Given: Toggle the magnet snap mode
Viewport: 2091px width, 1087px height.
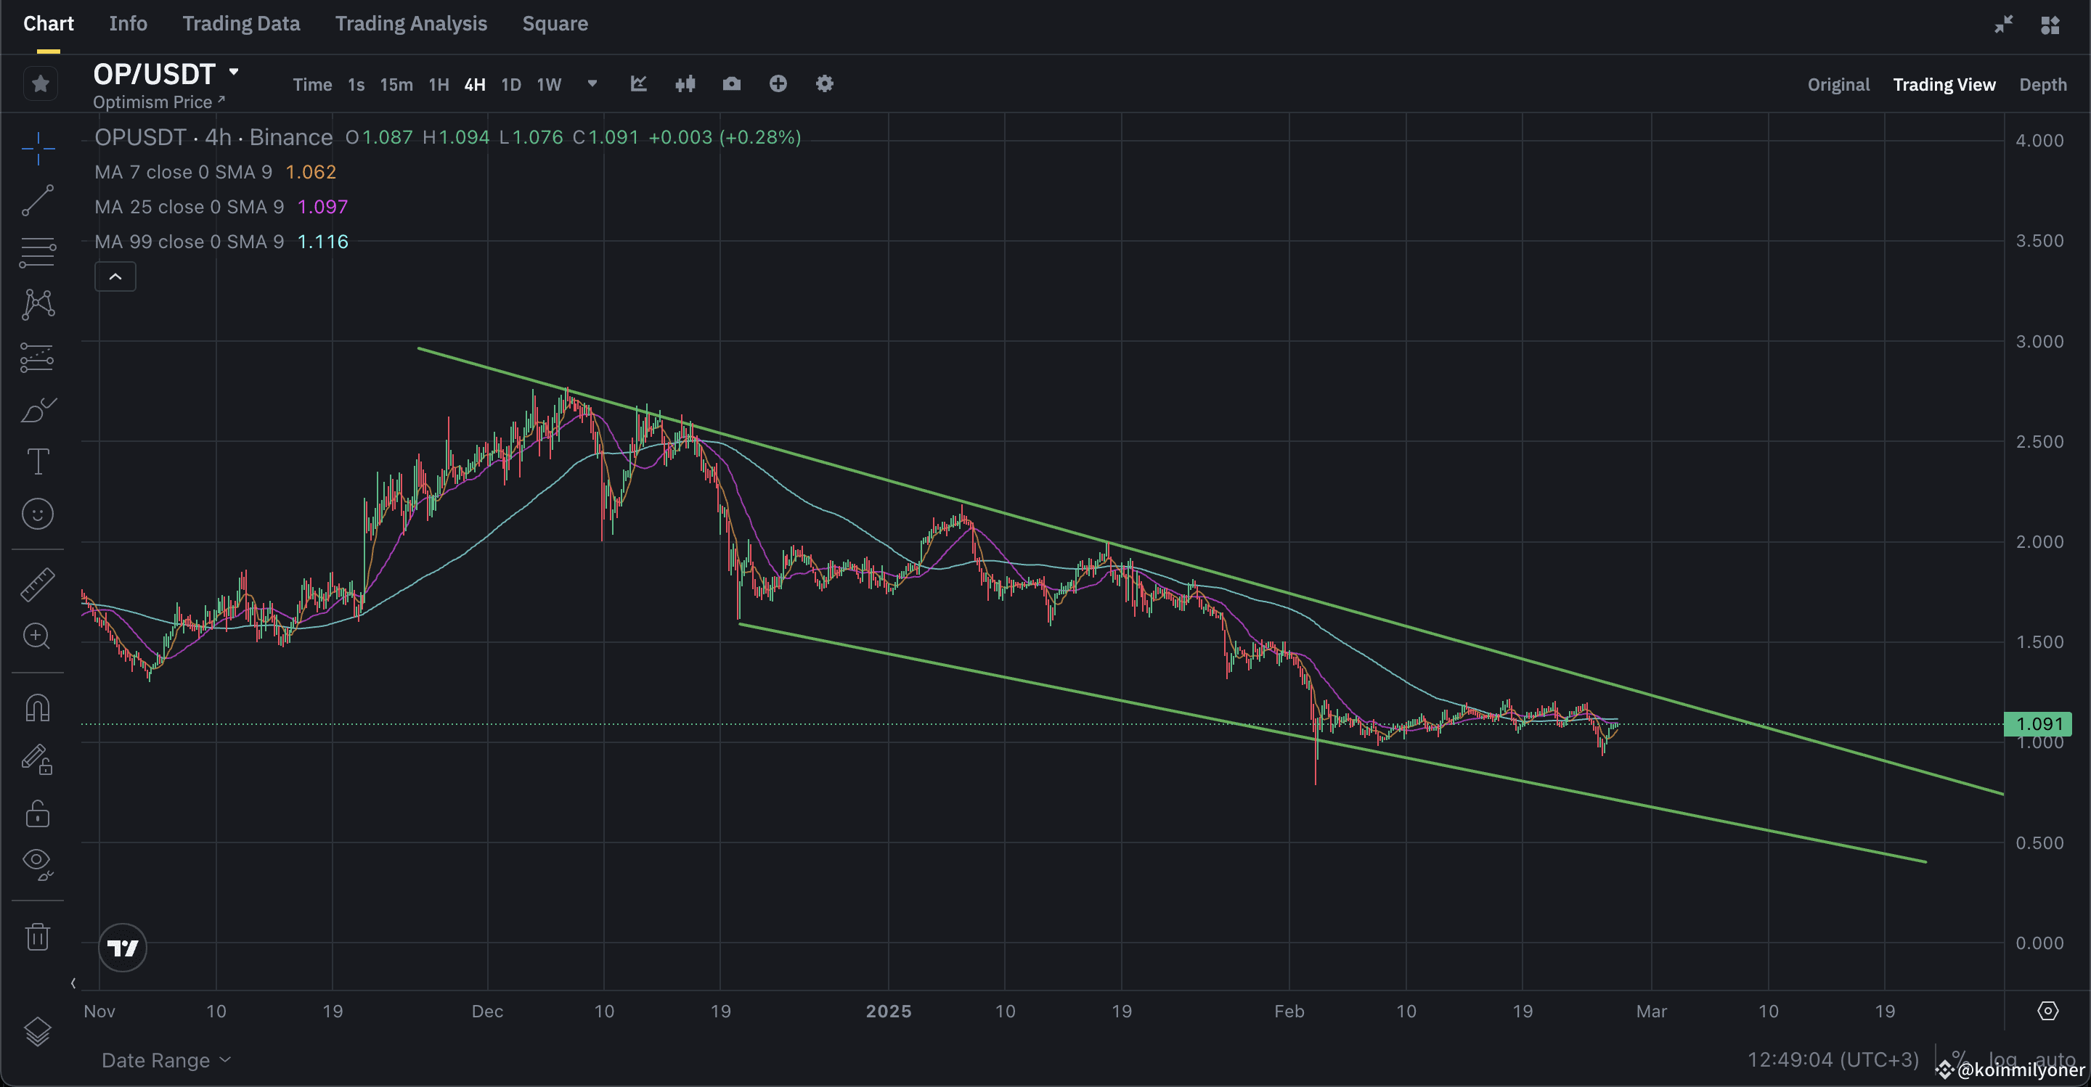Looking at the screenshot, I should [x=37, y=708].
